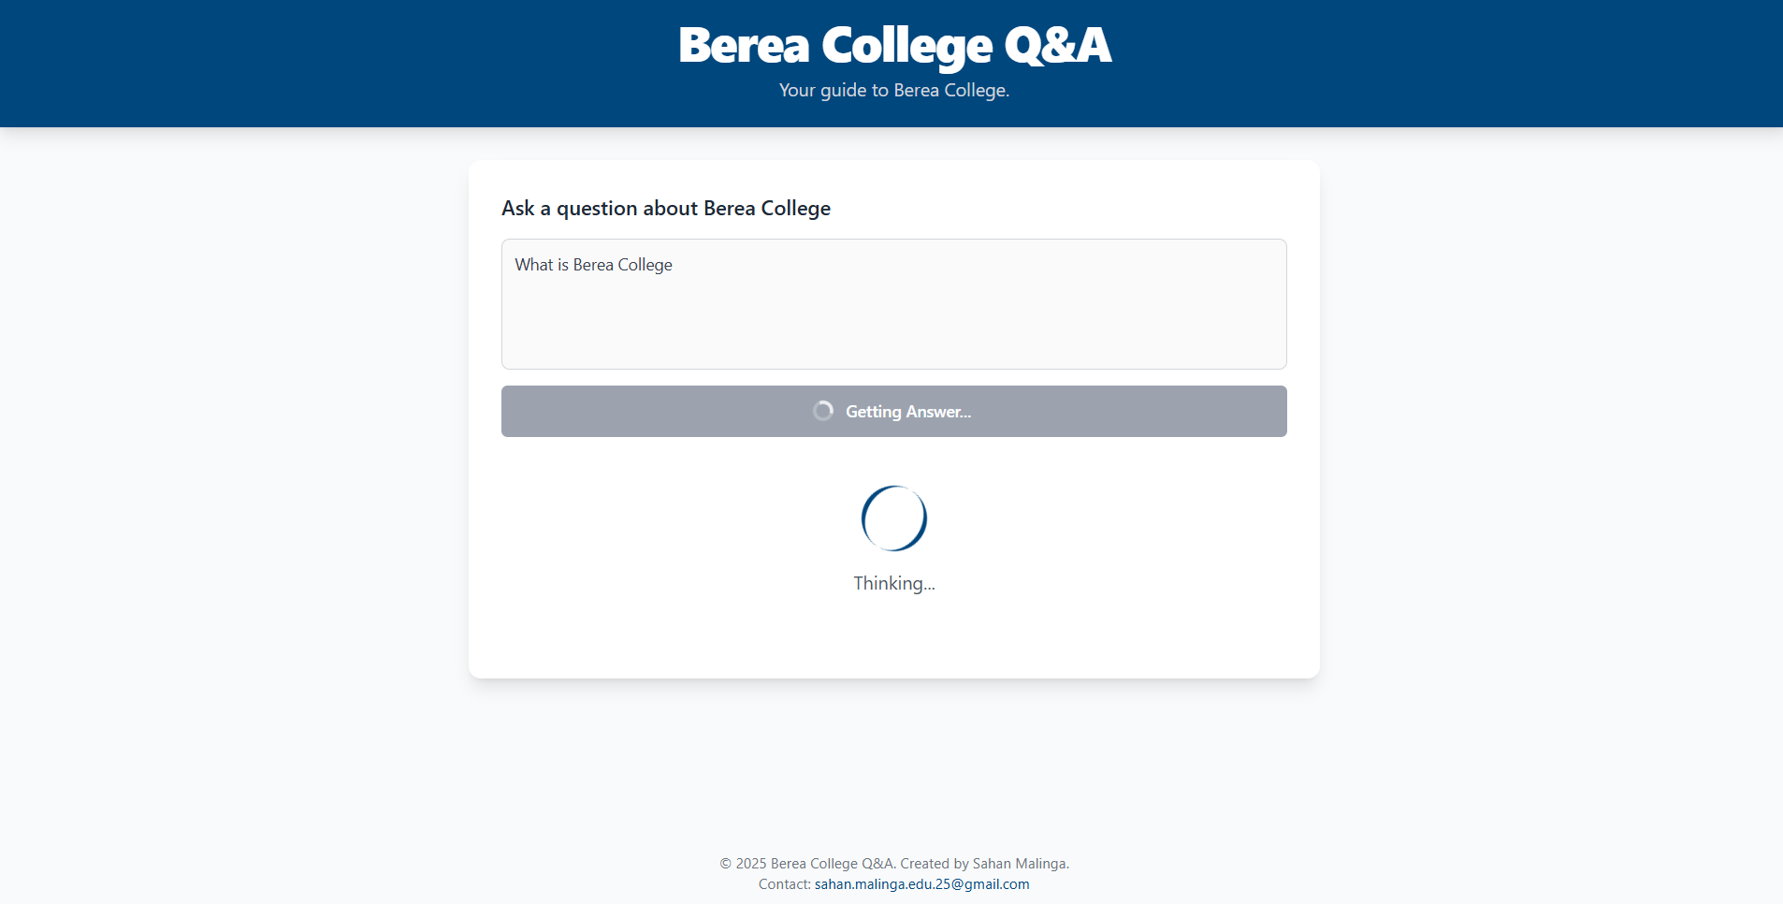
Task: Click the "Q&A" part of the header title
Action: (1058, 45)
